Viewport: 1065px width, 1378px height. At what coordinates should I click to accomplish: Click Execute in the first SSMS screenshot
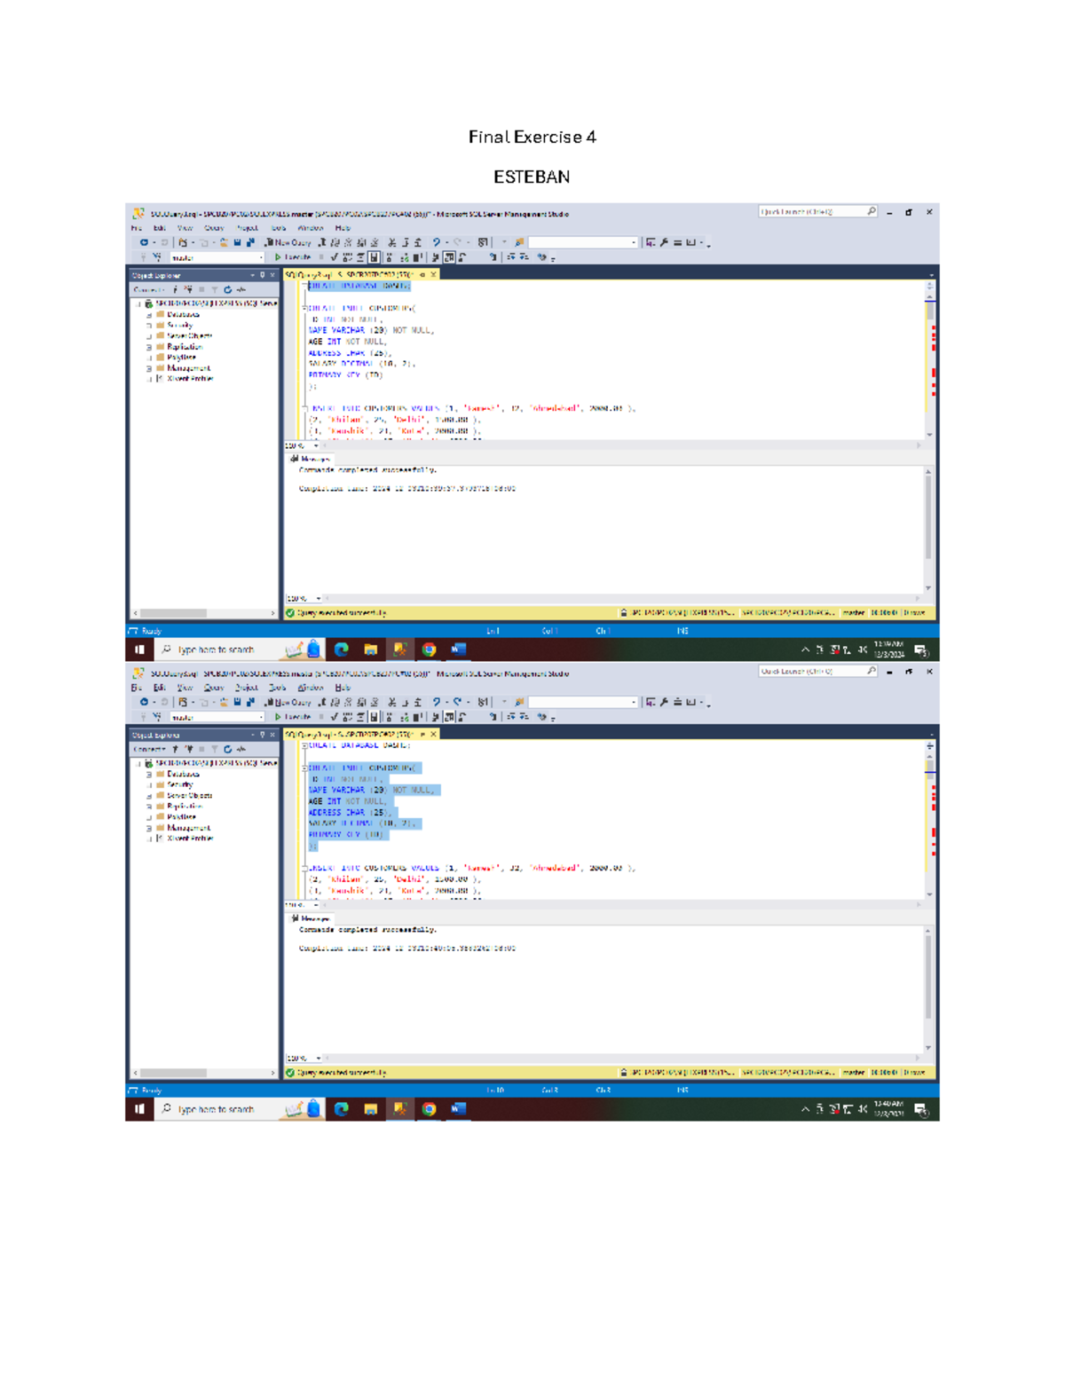point(293,257)
